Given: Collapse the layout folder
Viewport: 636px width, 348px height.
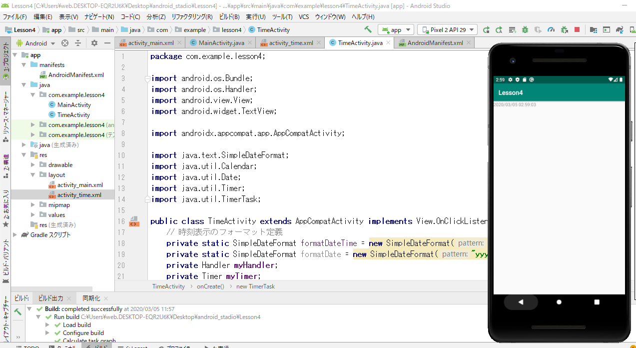Looking at the screenshot, I should [x=33, y=175].
